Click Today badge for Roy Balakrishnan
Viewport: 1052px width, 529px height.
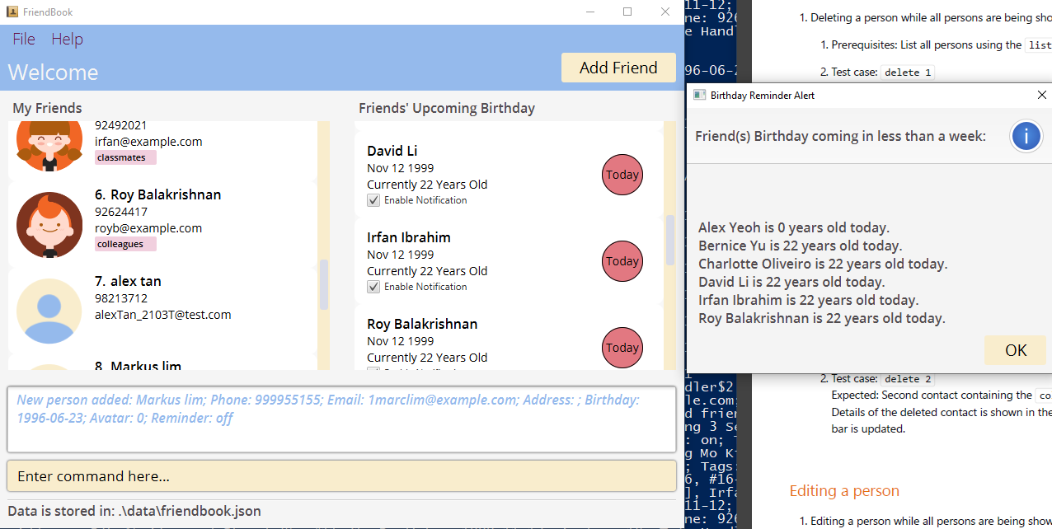pos(622,348)
